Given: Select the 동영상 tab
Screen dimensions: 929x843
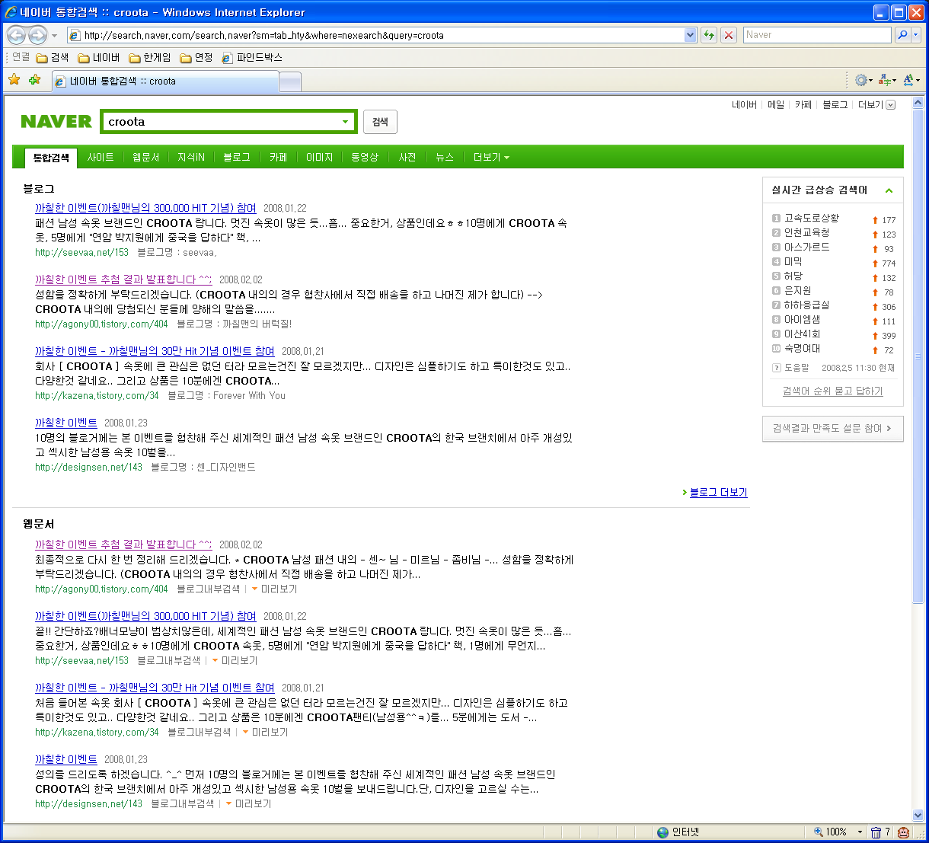Looking at the screenshot, I should 365,157.
